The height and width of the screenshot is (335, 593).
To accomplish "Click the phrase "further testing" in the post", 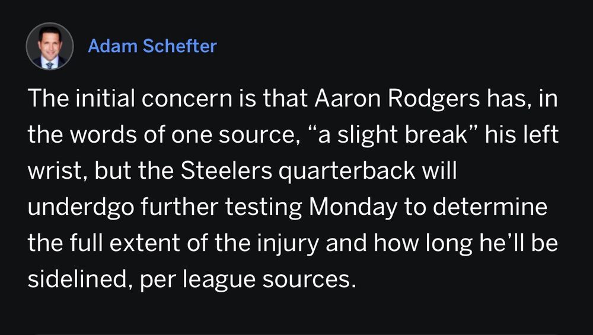I will pos(221,208).
